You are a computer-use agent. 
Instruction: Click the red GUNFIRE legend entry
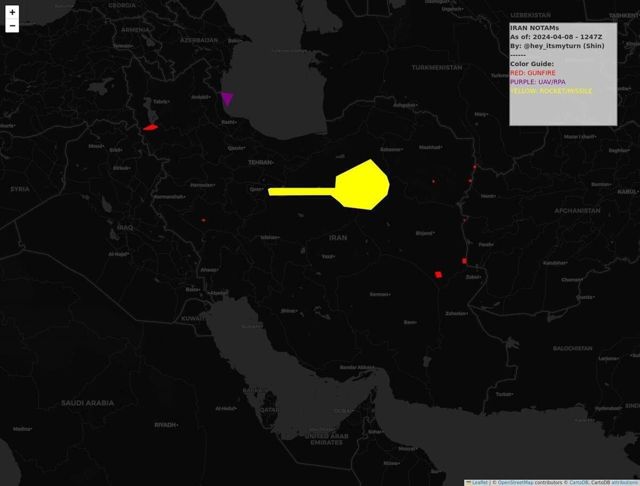tap(533, 73)
